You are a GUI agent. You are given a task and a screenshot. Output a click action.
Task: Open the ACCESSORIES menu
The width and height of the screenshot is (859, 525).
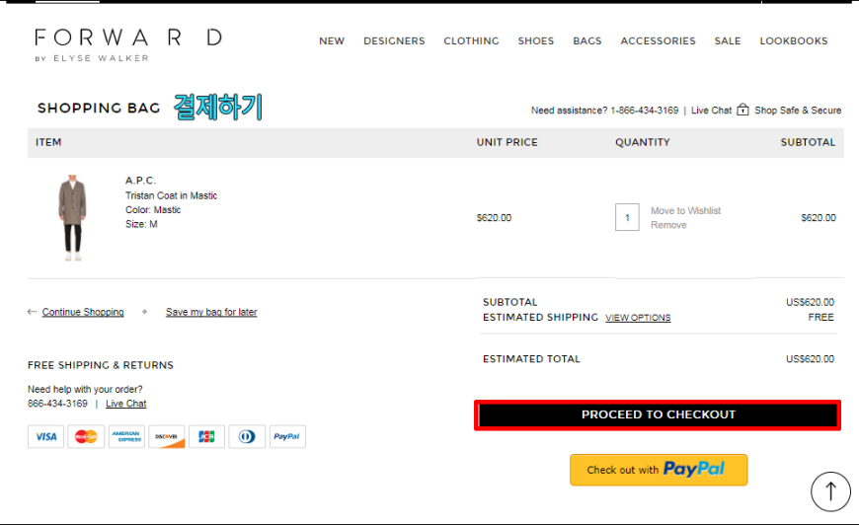click(658, 41)
